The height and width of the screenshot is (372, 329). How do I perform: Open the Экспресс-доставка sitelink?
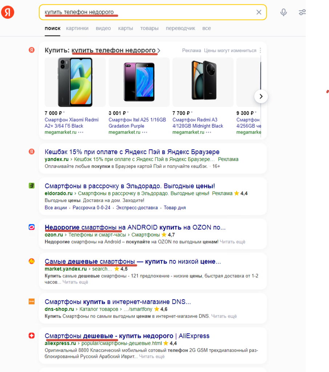click(x=137, y=208)
